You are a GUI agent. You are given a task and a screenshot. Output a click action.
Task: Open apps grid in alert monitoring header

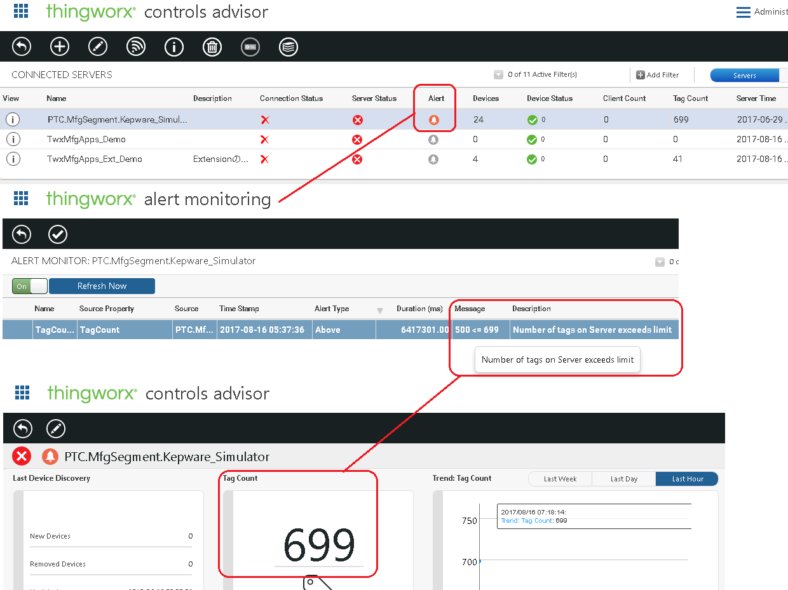[x=21, y=198]
